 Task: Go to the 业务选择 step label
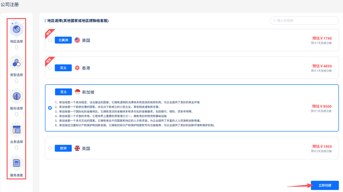(x=16, y=142)
